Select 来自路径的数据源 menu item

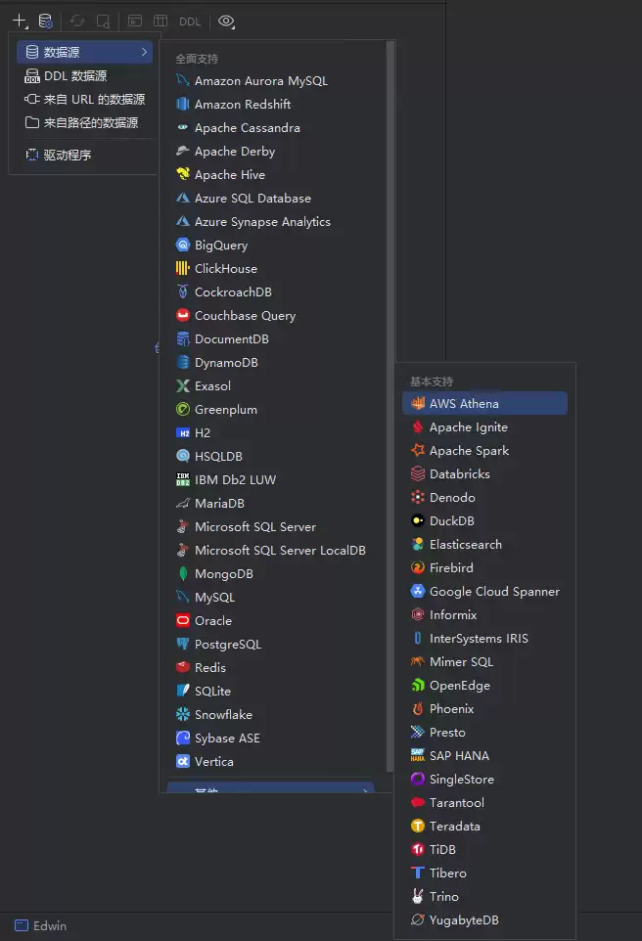(90, 123)
